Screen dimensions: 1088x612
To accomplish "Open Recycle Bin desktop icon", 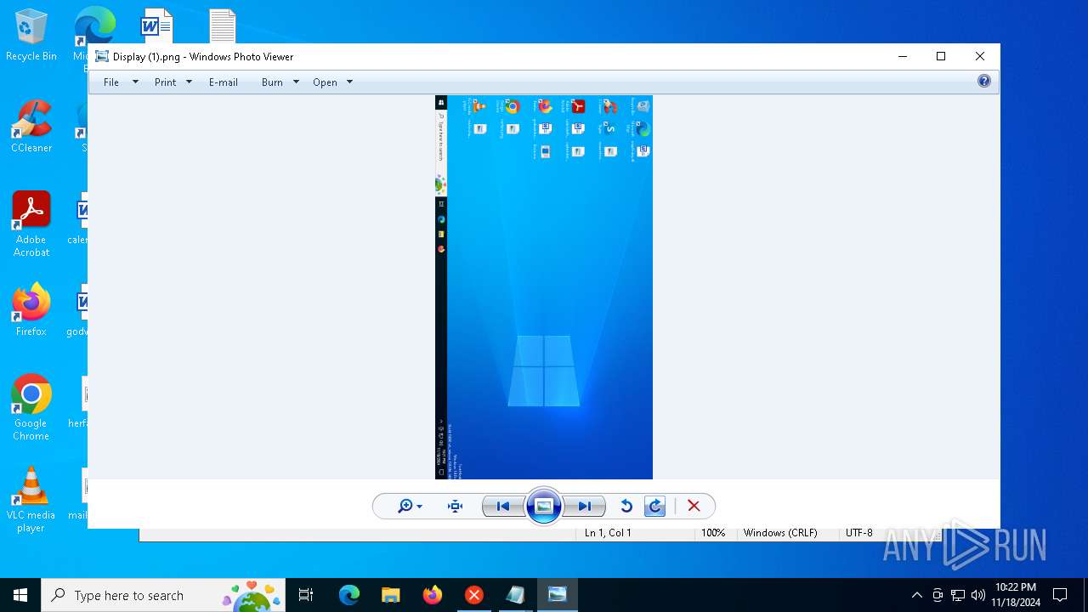I will coord(31,36).
